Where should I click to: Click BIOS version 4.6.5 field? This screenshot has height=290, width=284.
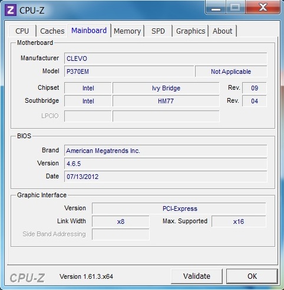(x=166, y=164)
